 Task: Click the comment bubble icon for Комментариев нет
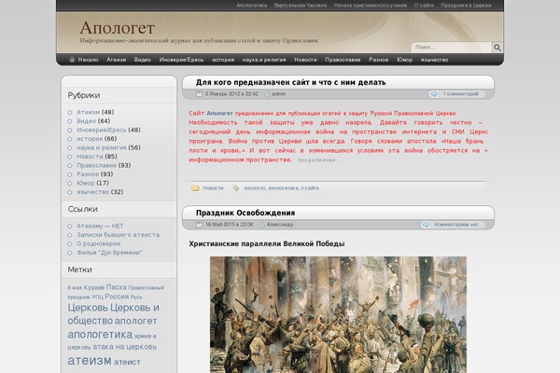(x=426, y=225)
